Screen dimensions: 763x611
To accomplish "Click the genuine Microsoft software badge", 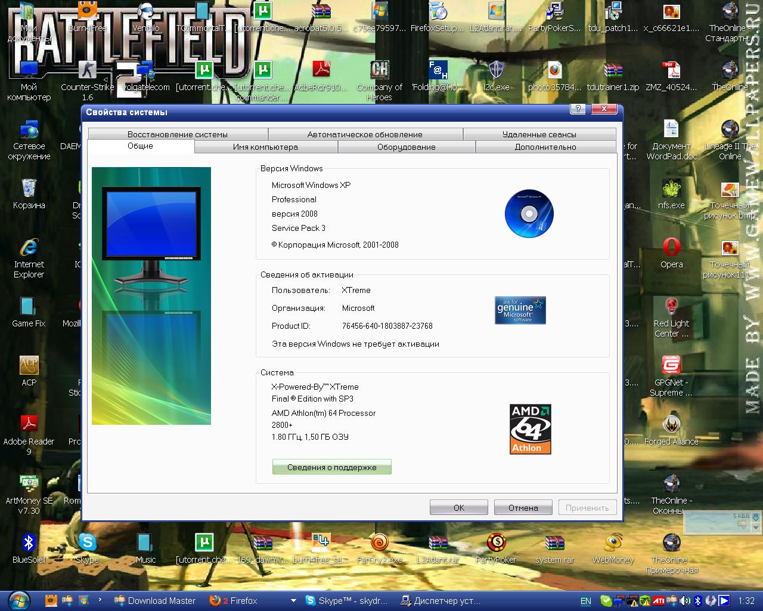I will (520, 310).
